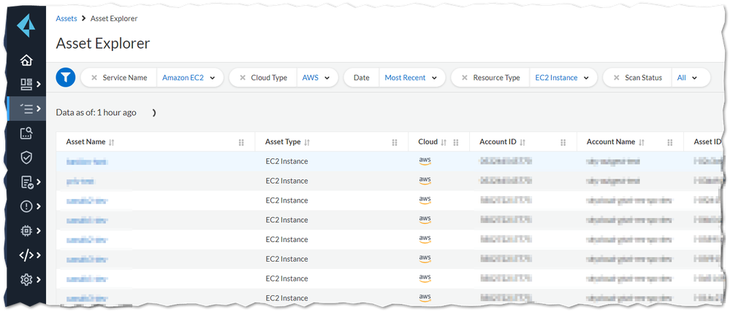Open the shield icon in sidebar
This screenshot has width=730, height=312.
tap(26, 157)
